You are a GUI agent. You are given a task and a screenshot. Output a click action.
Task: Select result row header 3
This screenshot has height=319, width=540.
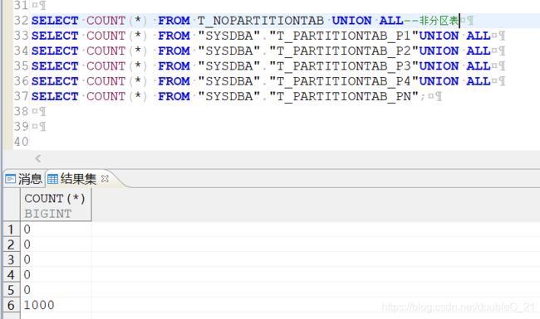point(11,259)
